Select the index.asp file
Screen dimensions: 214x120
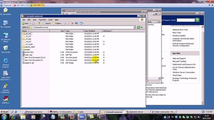27,55
